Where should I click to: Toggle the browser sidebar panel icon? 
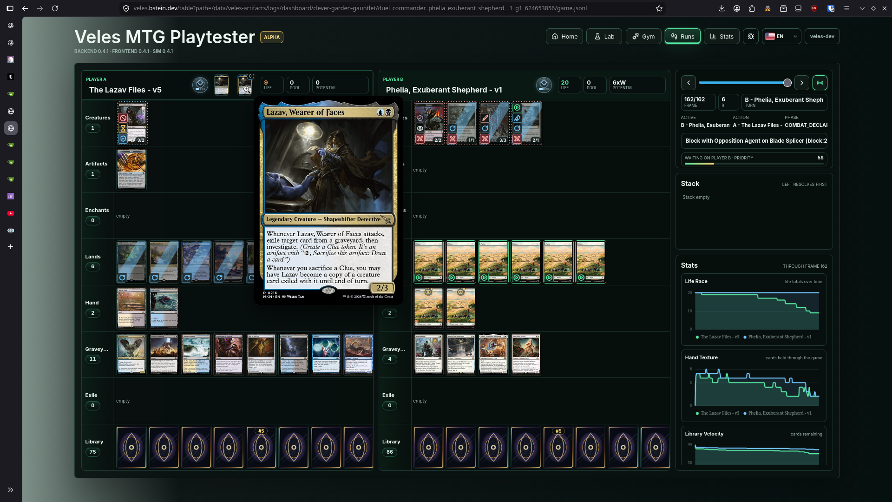10,8
